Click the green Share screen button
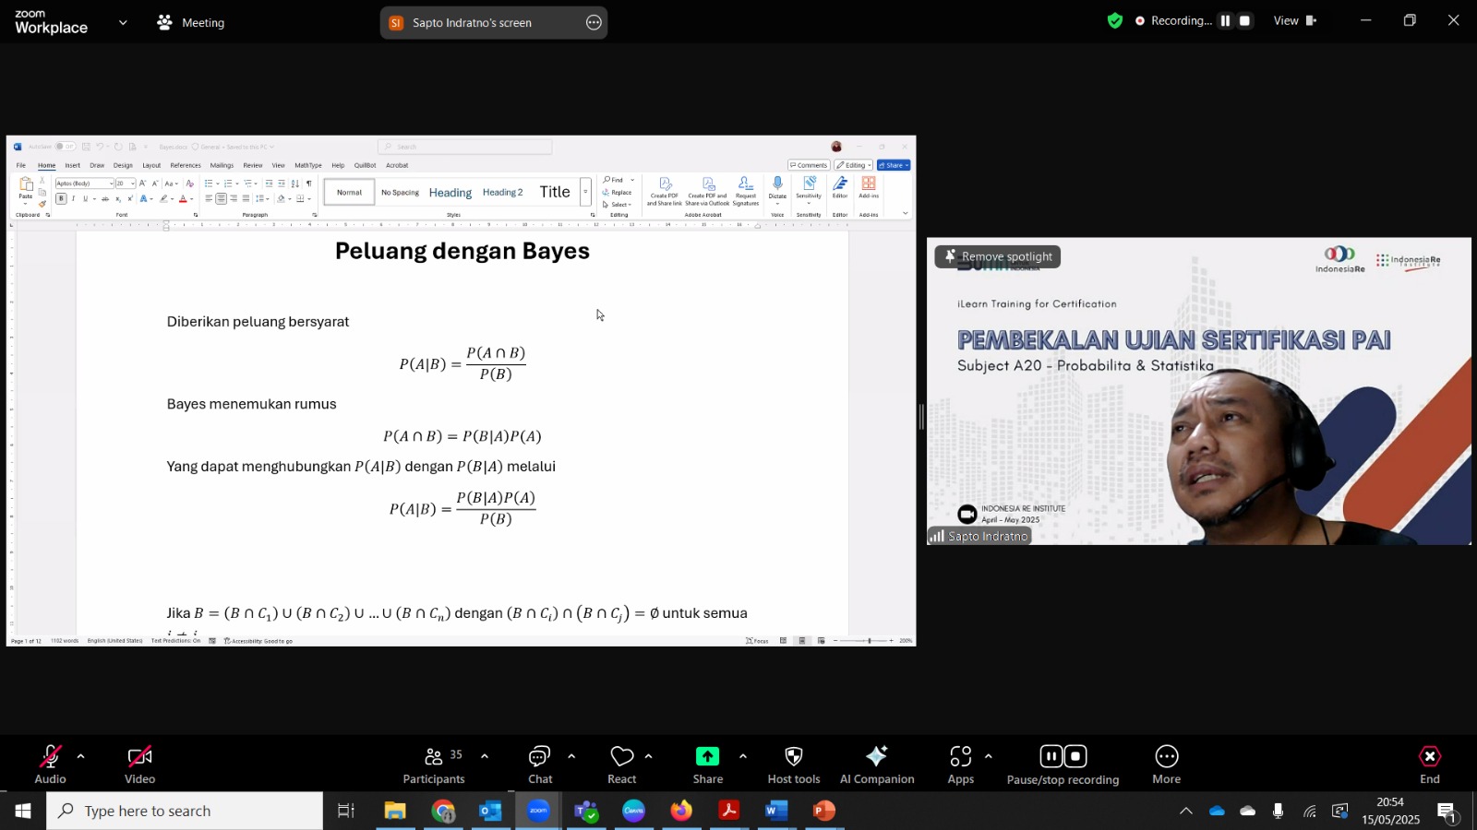Viewport: 1477px width, 830px height. click(708, 765)
